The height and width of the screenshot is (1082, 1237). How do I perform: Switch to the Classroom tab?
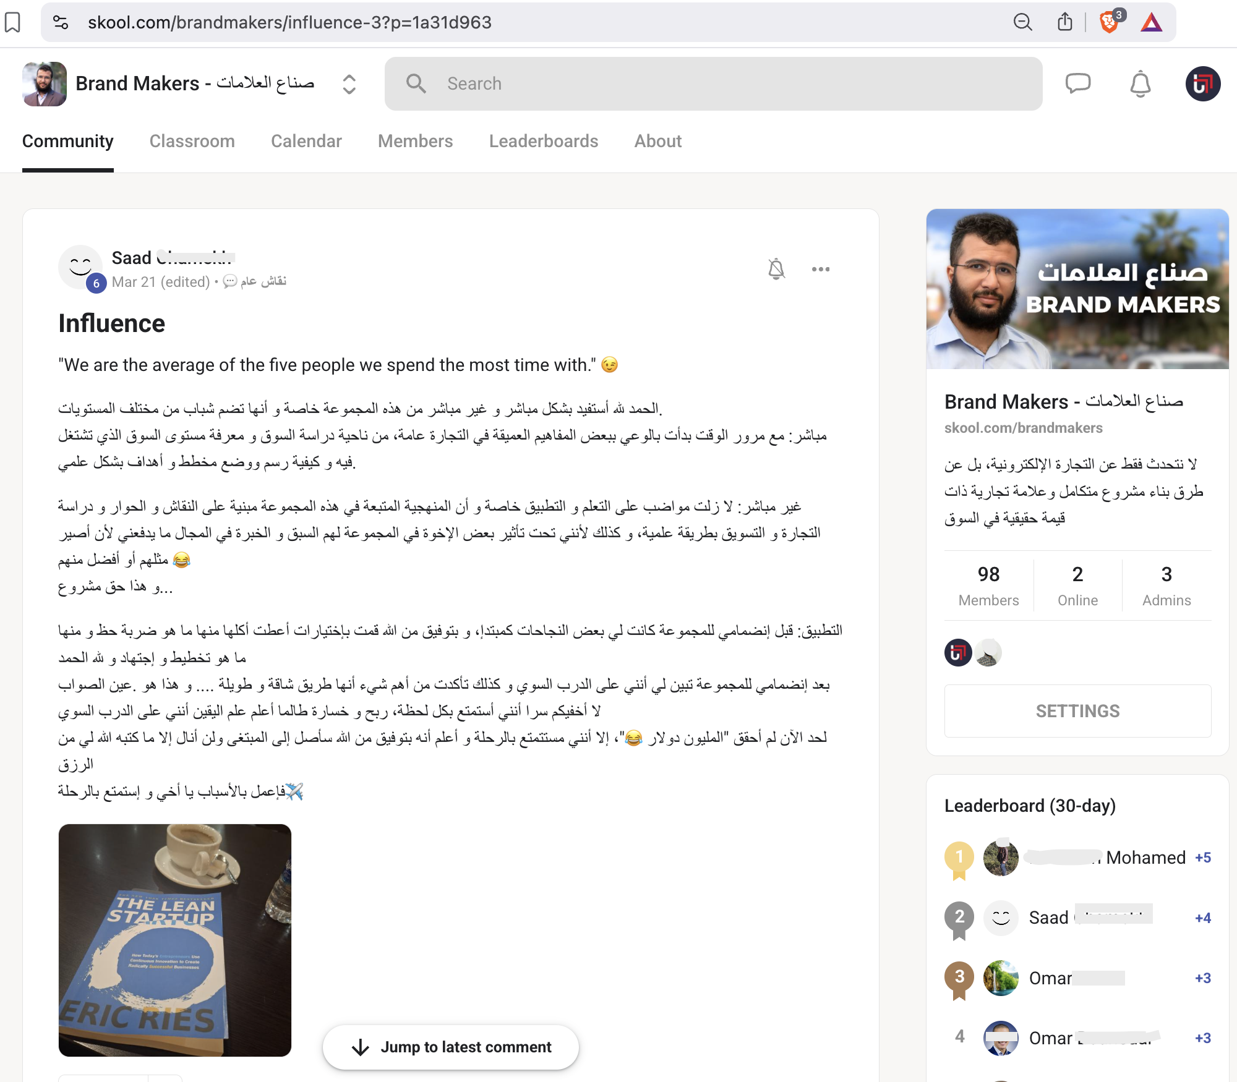[x=192, y=142]
